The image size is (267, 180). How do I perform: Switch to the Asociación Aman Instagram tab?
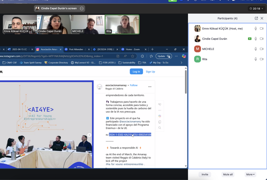point(49,49)
